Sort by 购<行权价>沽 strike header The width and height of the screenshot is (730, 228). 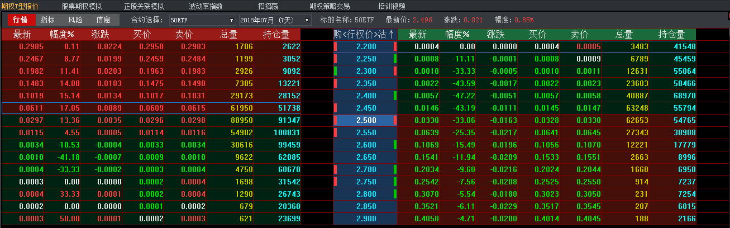(364, 34)
